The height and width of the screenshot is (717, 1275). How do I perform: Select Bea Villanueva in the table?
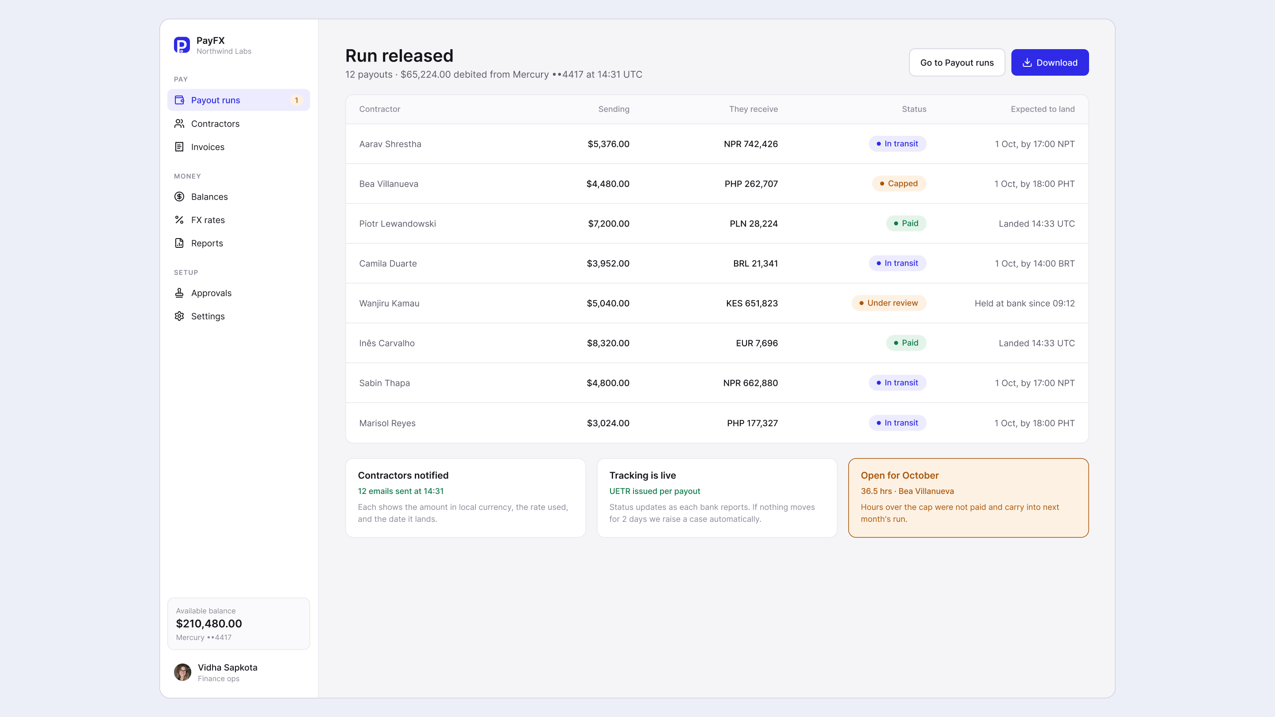point(389,184)
